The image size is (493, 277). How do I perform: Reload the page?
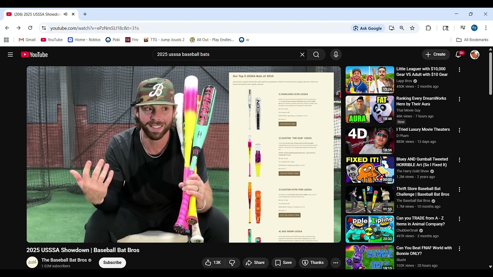30,28
